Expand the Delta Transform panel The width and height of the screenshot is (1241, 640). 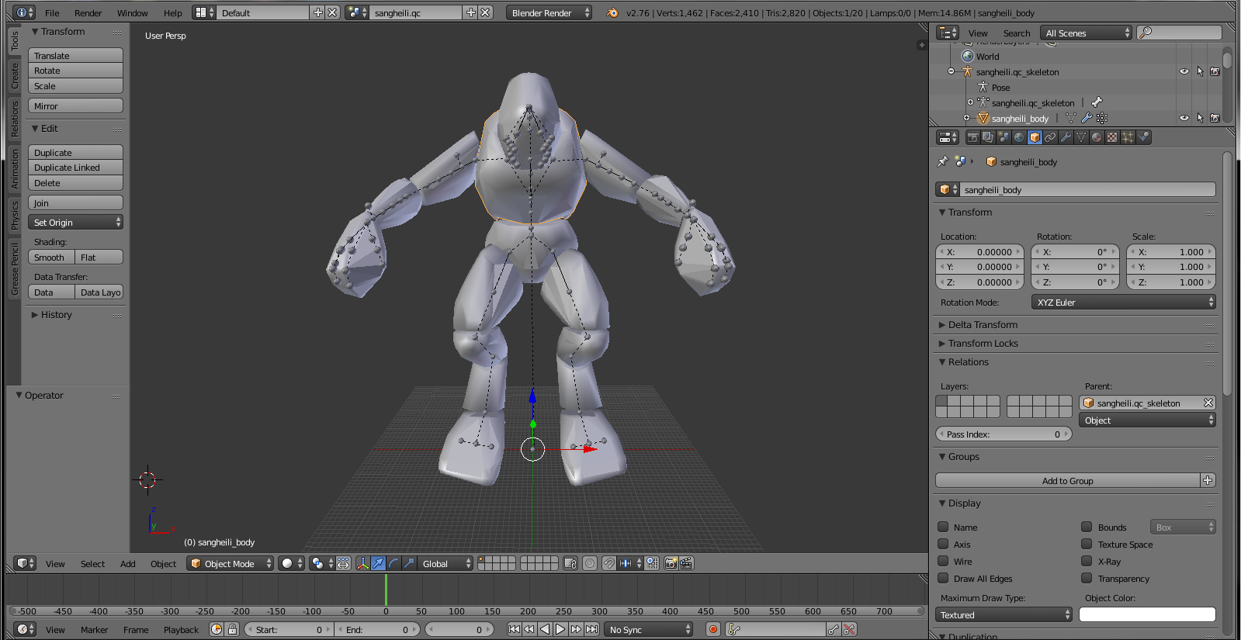coord(982,324)
